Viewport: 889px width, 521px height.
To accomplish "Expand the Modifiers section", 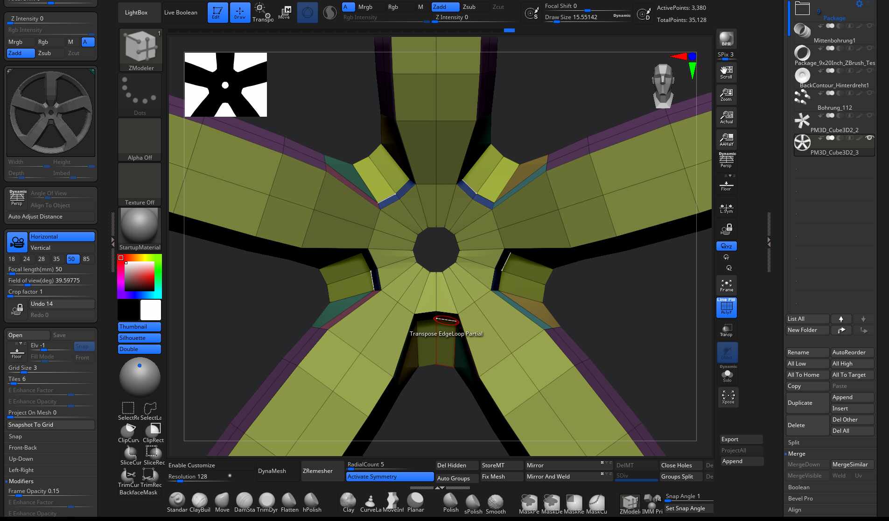I will (21, 481).
